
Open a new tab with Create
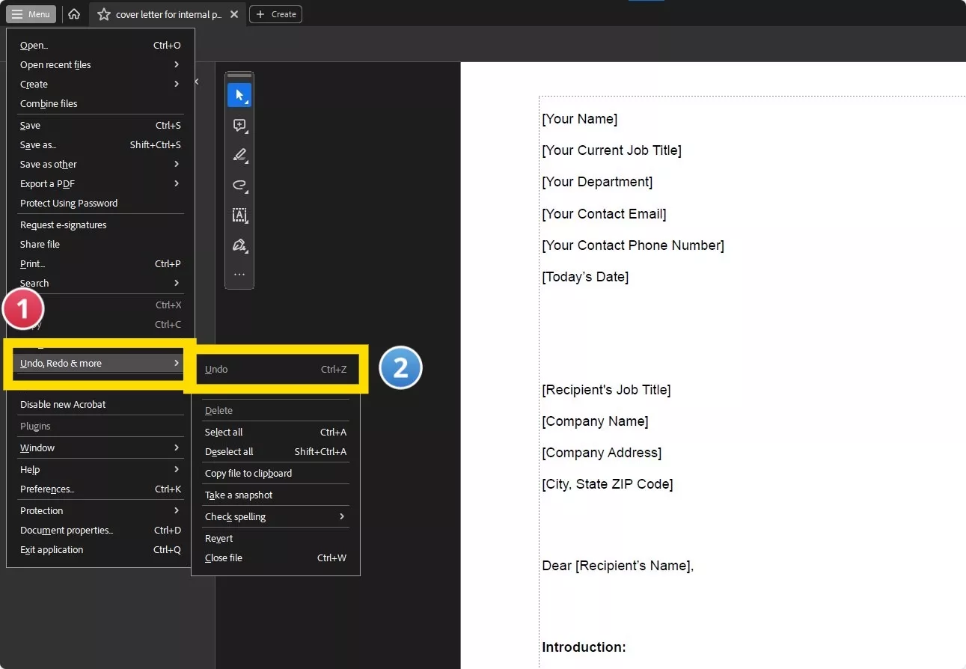coord(275,13)
